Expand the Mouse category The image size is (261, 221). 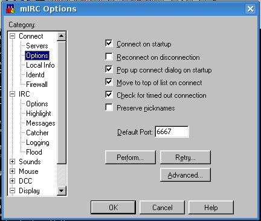(x=13, y=171)
